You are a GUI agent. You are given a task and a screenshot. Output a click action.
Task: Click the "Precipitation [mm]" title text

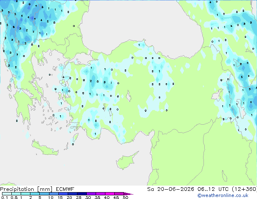tap(26, 189)
